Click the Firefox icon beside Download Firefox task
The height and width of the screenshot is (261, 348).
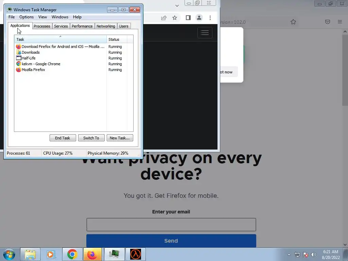19,47
